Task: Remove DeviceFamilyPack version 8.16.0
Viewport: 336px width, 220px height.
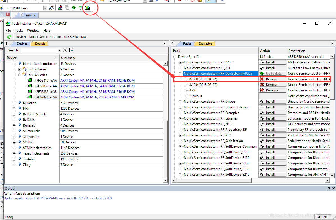Action: tap(273, 85)
